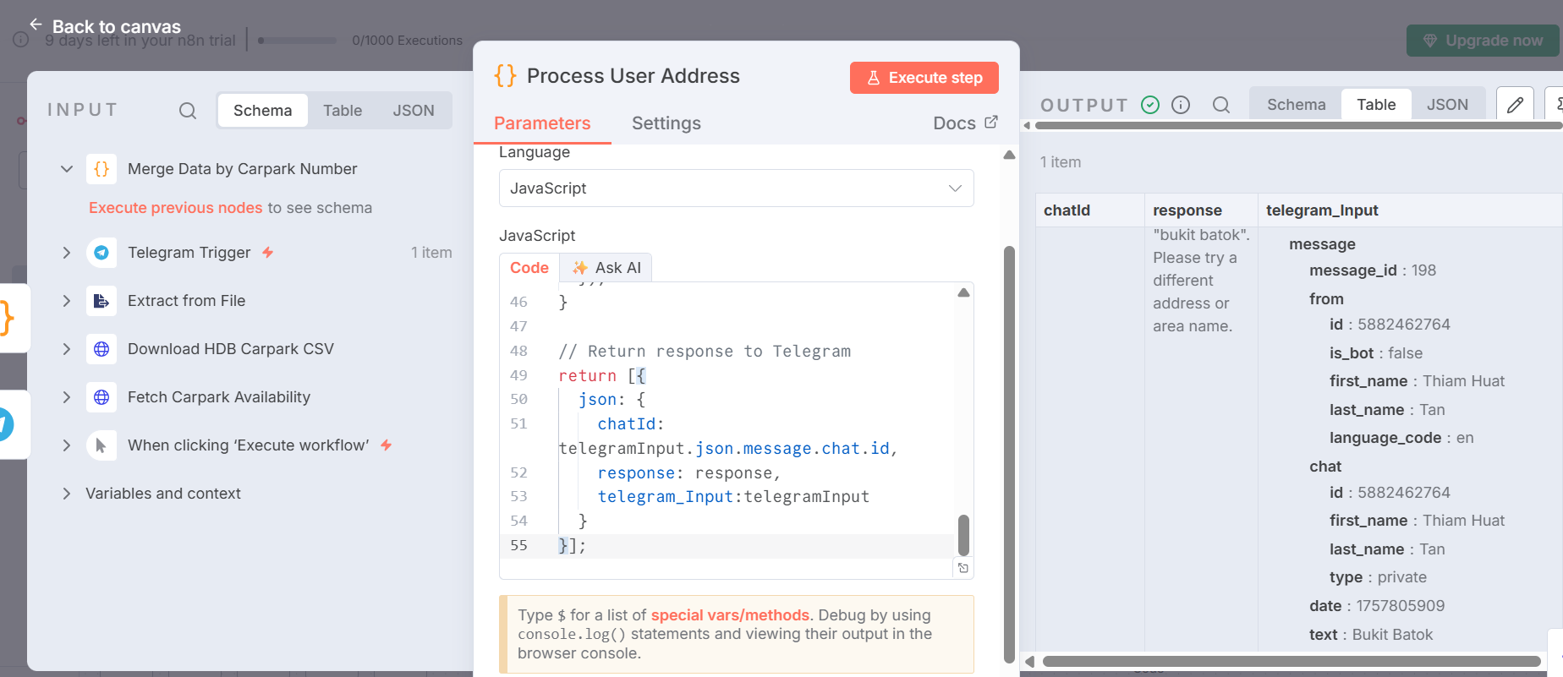Open the special vars/methods link

729,615
